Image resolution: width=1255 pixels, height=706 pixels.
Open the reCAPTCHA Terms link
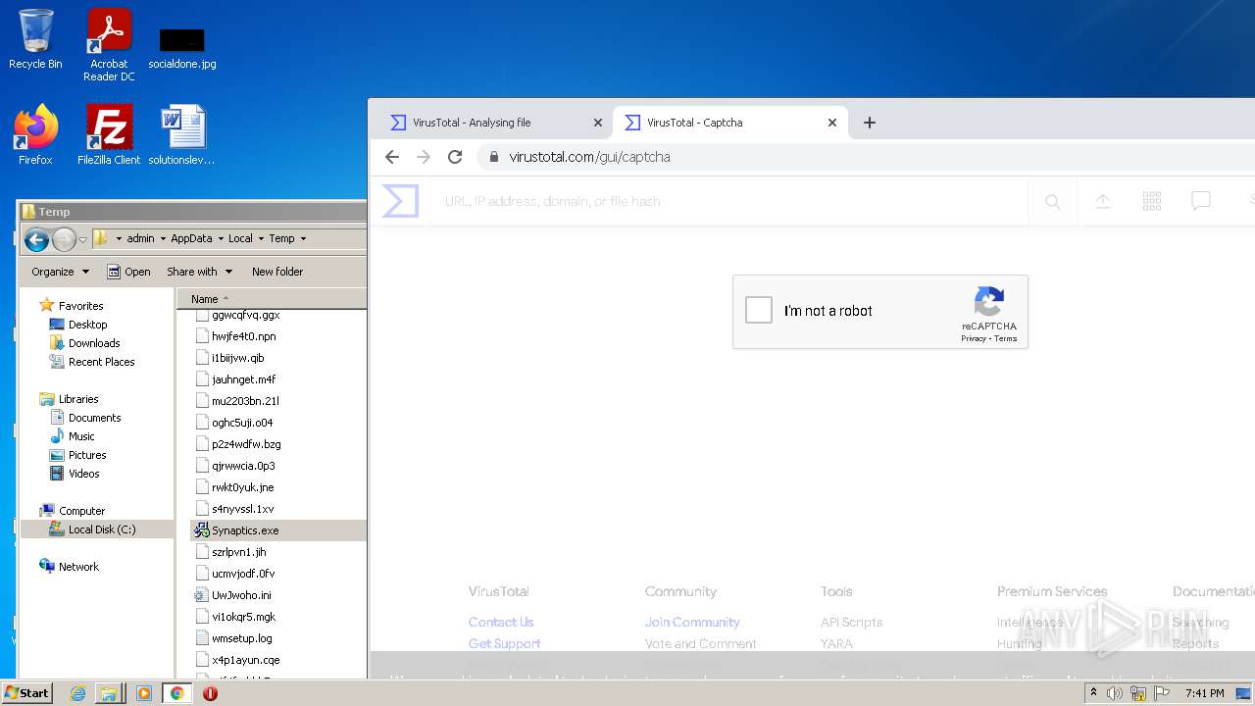tap(1006, 338)
